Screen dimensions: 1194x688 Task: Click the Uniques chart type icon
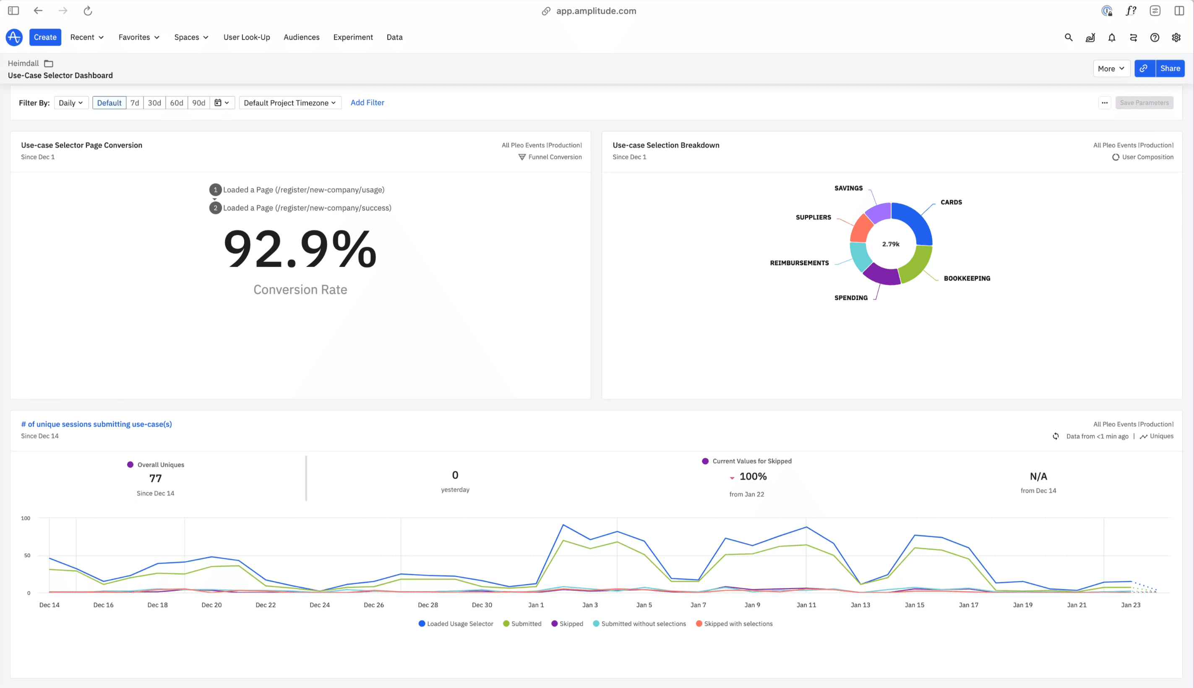1143,436
